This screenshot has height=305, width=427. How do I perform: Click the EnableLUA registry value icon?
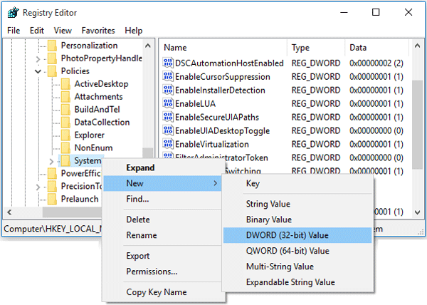coord(168,104)
